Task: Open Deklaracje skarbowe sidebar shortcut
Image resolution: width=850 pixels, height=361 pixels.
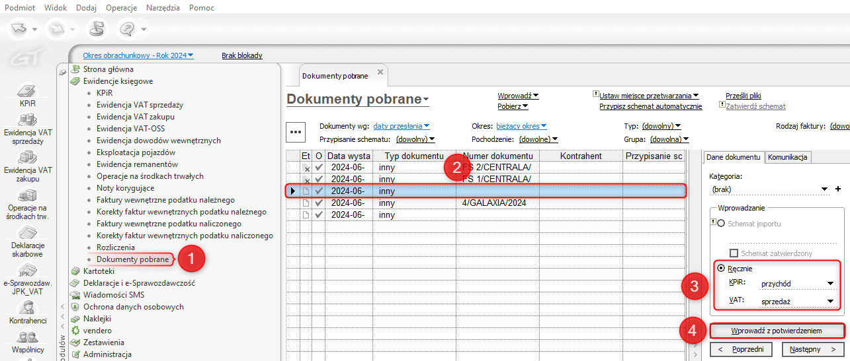Action: pos(28,242)
